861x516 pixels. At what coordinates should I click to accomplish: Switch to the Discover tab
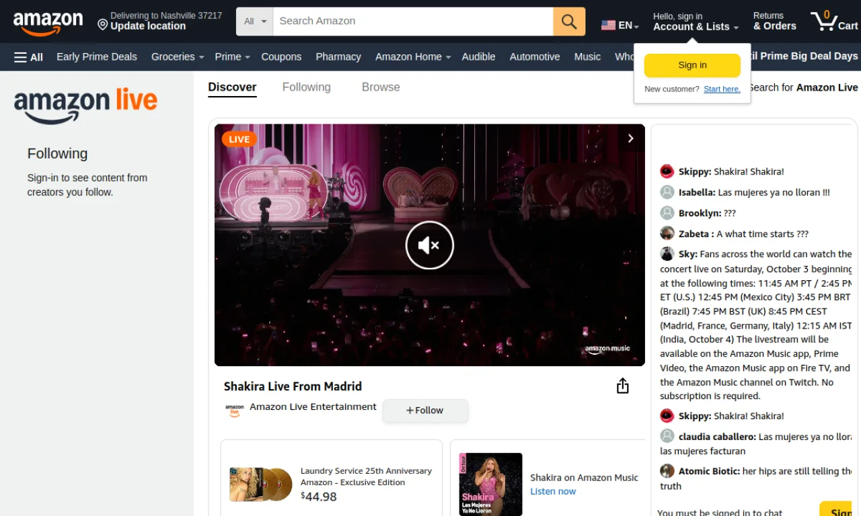(232, 87)
